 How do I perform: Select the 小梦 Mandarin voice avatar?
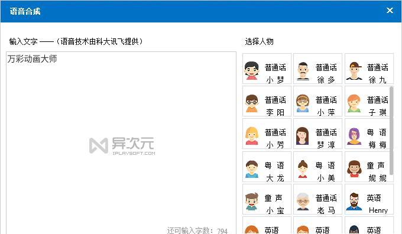[x=252, y=70]
